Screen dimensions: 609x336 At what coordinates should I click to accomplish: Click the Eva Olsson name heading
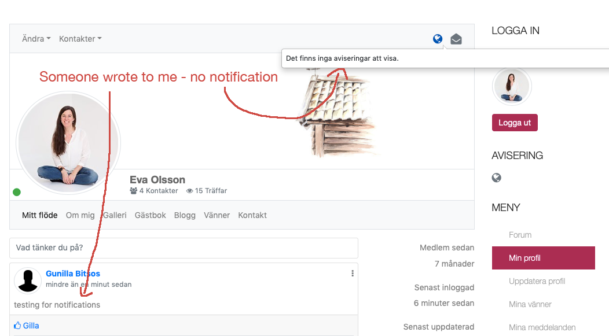click(157, 180)
